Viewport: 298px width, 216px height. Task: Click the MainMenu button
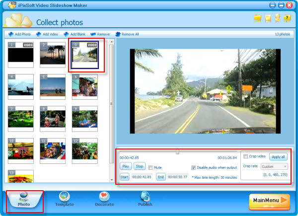pos(269,201)
